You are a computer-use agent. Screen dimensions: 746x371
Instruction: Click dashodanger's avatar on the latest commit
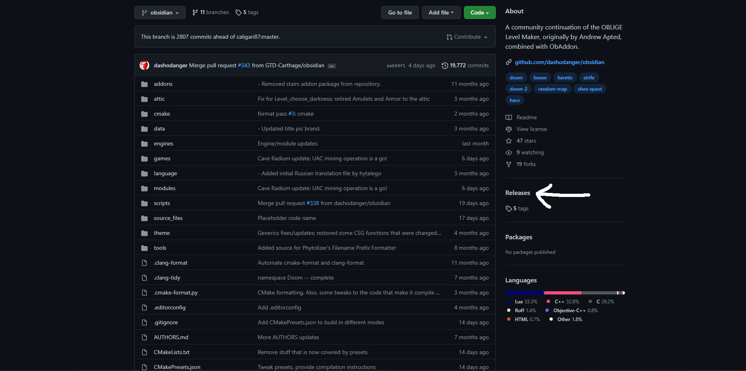point(144,65)
